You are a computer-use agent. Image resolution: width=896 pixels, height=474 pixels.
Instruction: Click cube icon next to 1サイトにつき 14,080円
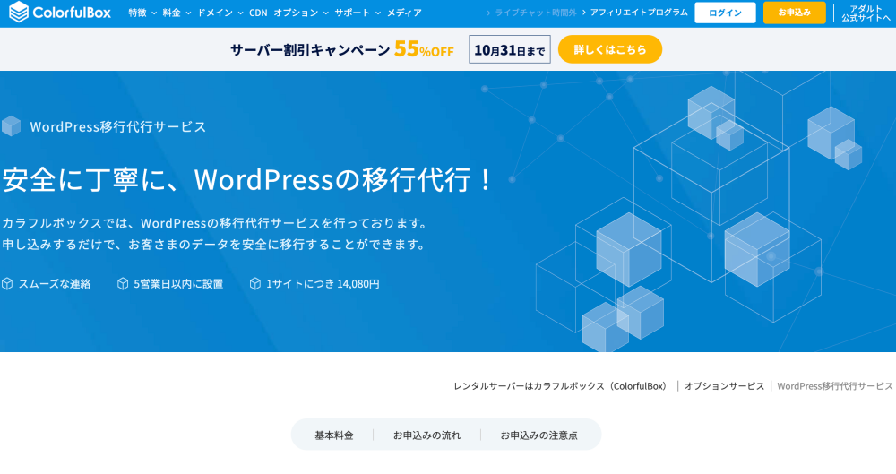255,284
